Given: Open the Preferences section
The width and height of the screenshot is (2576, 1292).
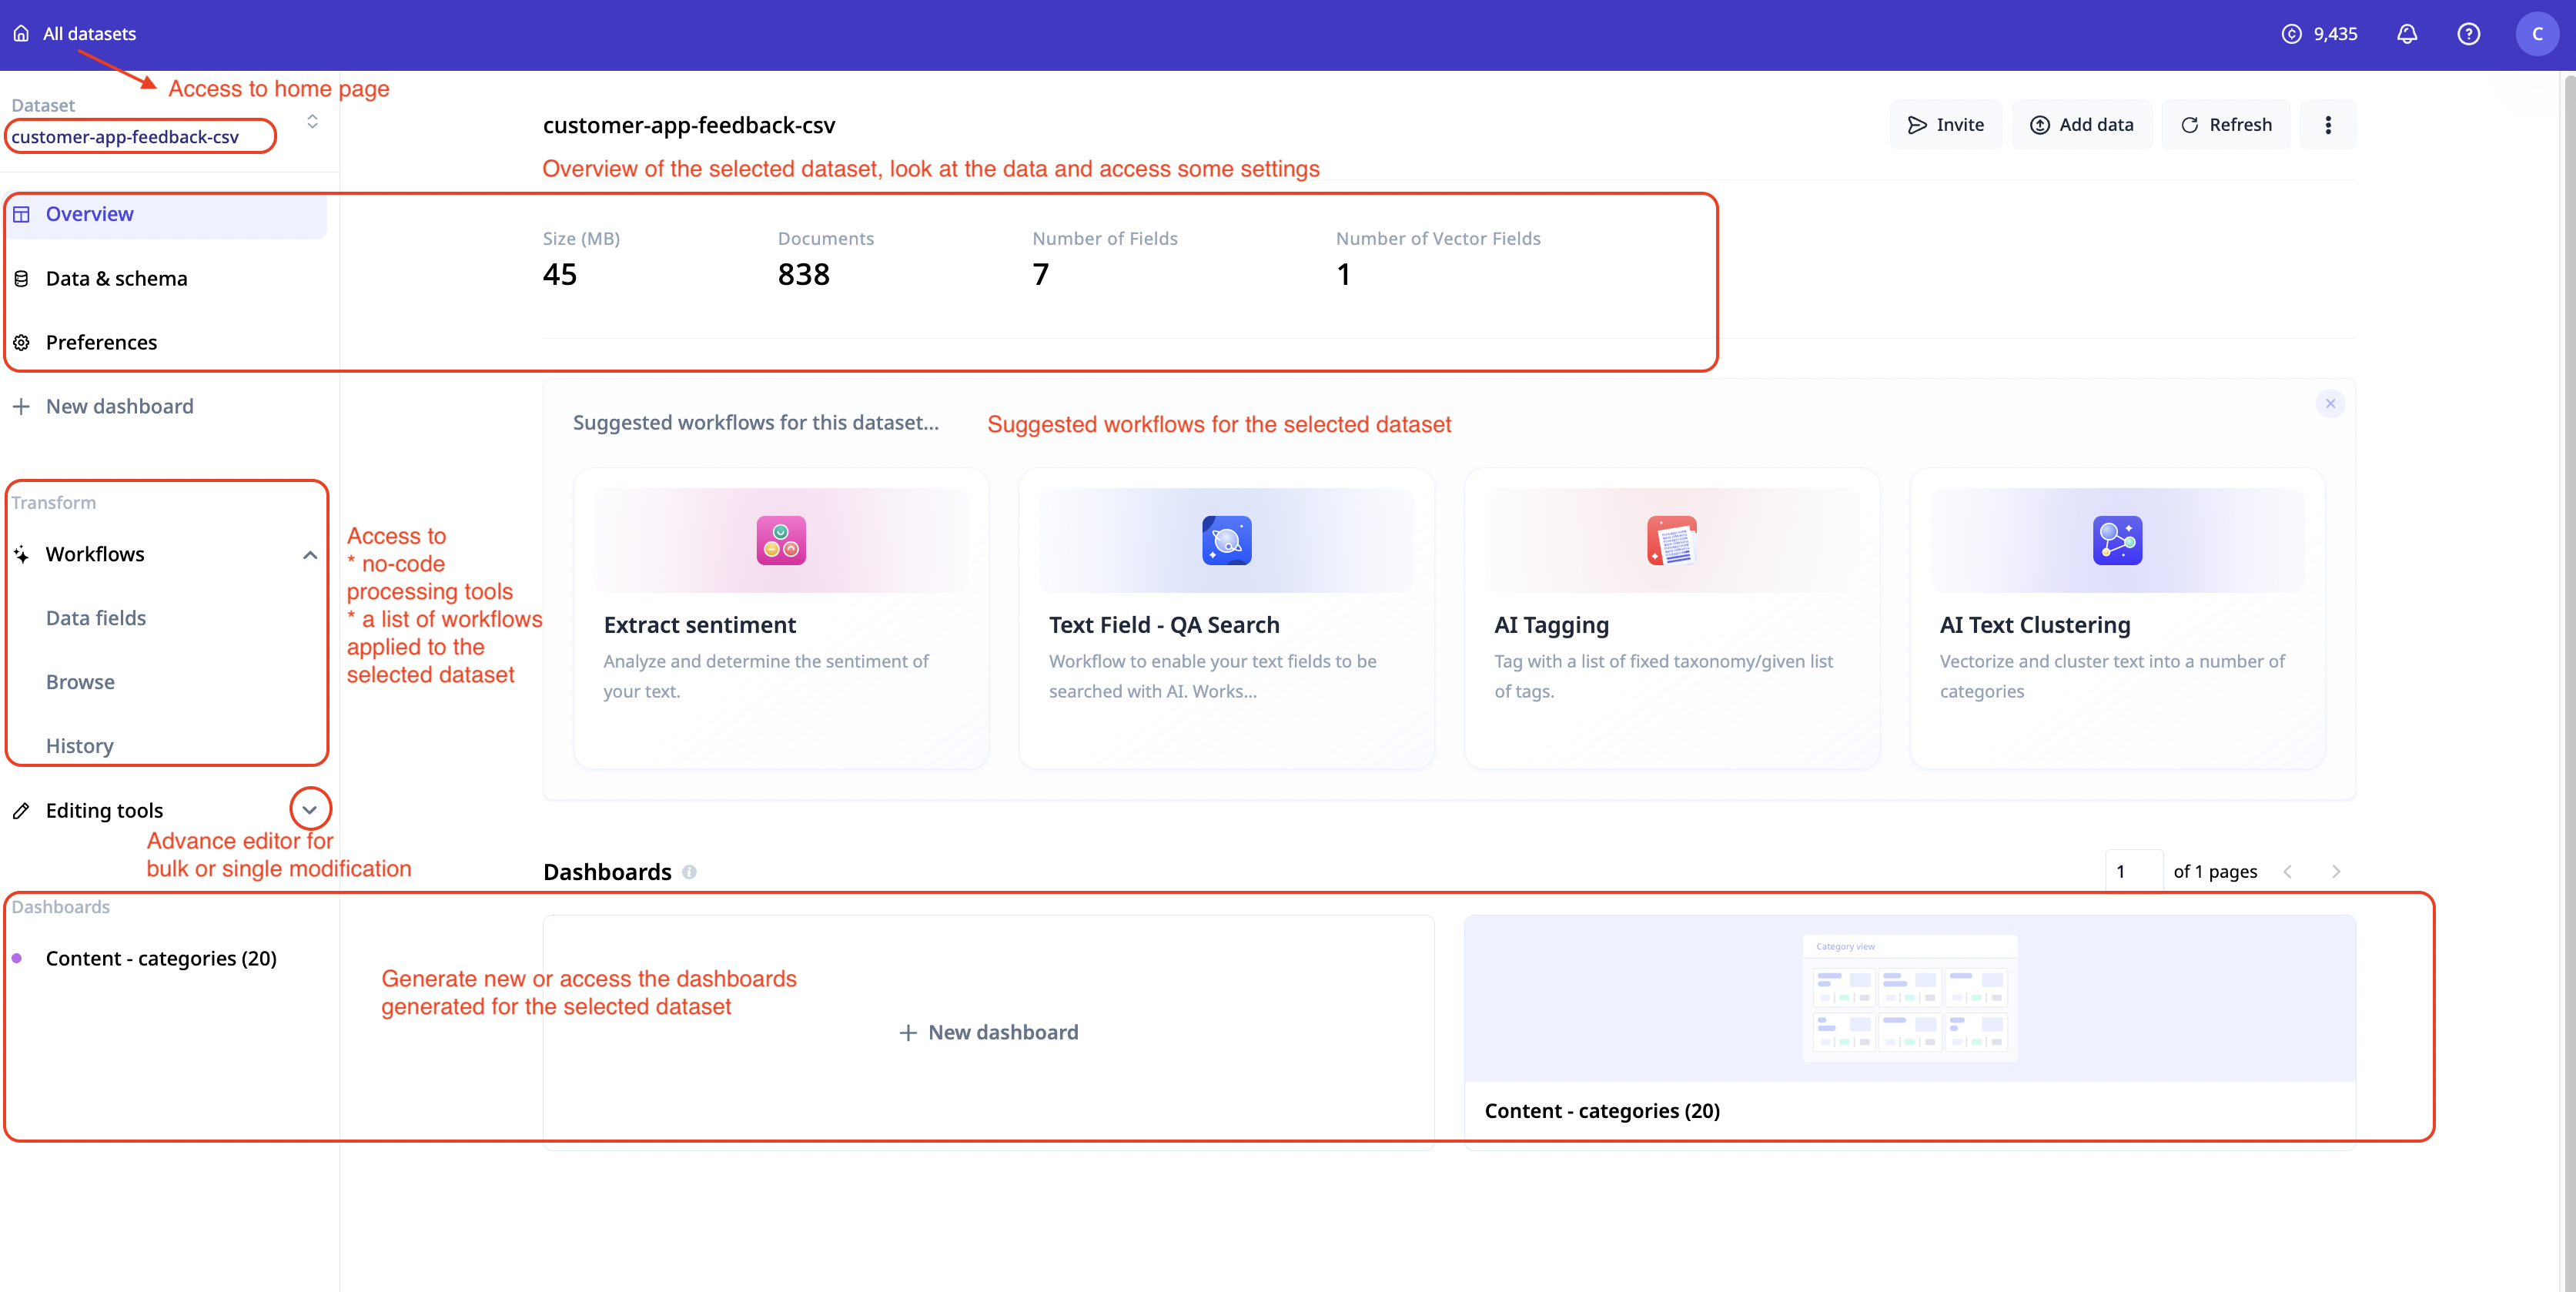Looking at the screenshot, I should [101, 342].
